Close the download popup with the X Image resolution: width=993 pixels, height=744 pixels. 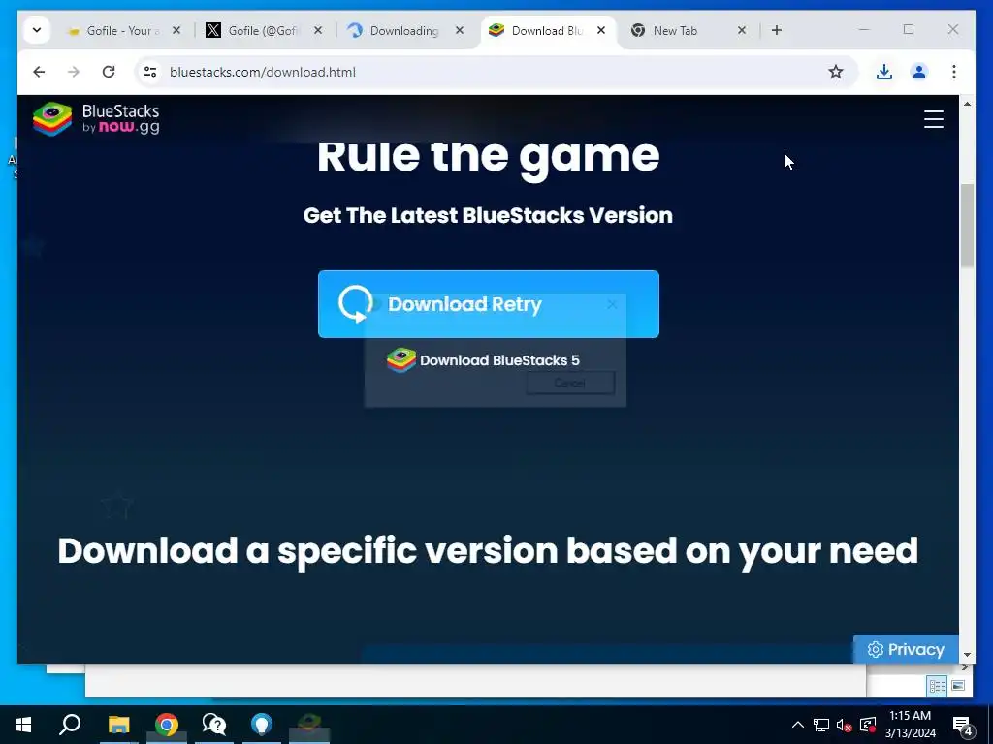tap(612, 305)
